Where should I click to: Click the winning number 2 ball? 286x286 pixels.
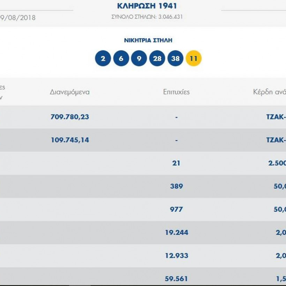[x=103, y=59]
